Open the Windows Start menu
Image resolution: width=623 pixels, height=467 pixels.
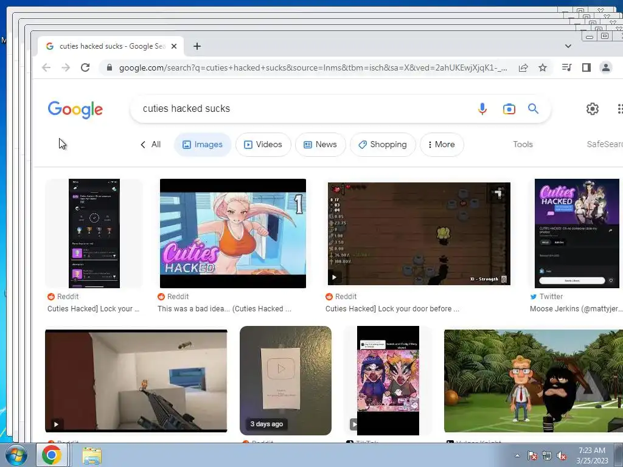tap(16, 455)
